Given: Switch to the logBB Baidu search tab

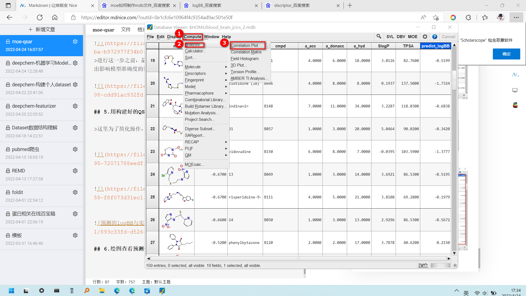Looking at the screenshot, I should pos(207,5).
